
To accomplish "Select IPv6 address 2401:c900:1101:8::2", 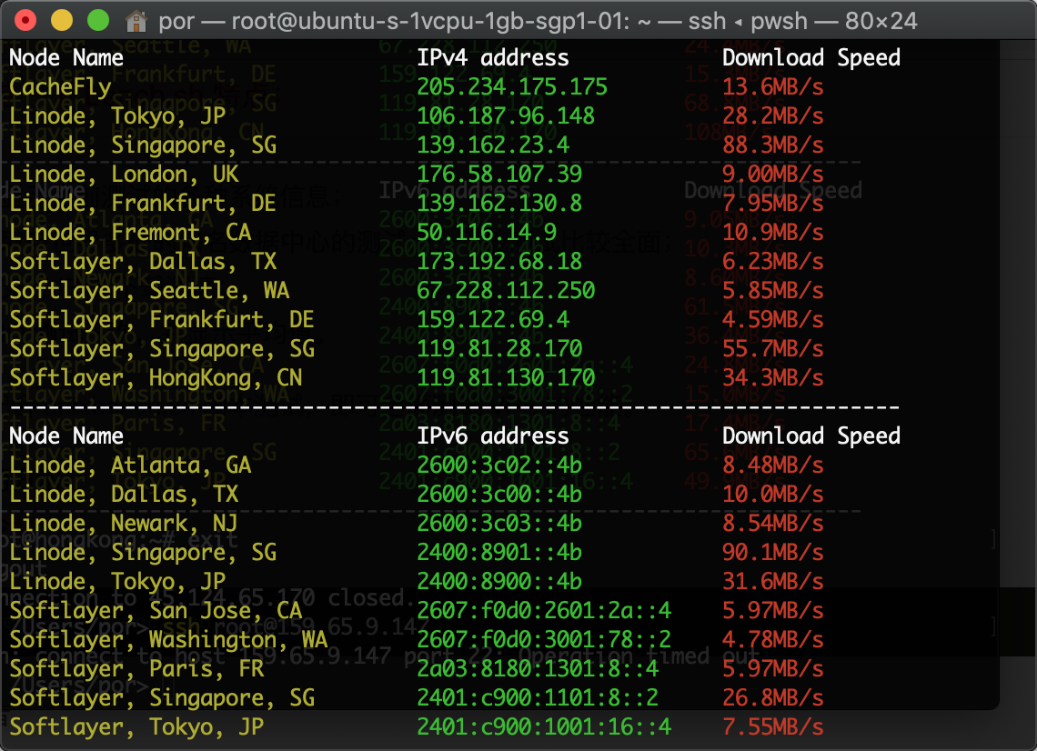I will click(x=538, y=698).
